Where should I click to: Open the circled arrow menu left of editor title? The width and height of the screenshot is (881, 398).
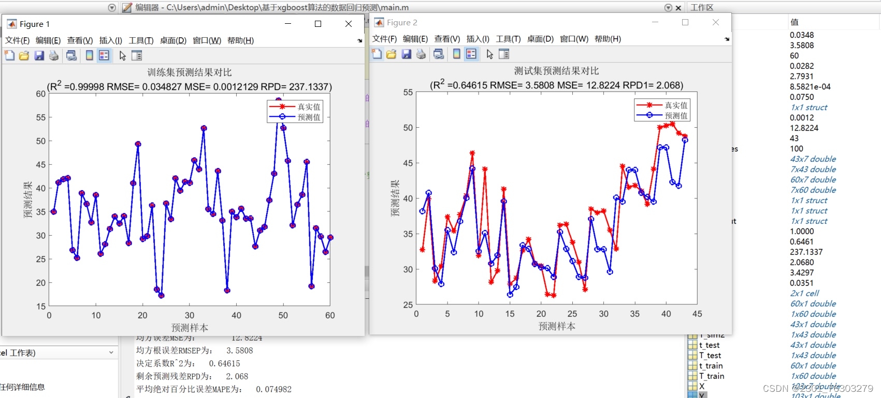pyautogui.click(x=112, y=7)
